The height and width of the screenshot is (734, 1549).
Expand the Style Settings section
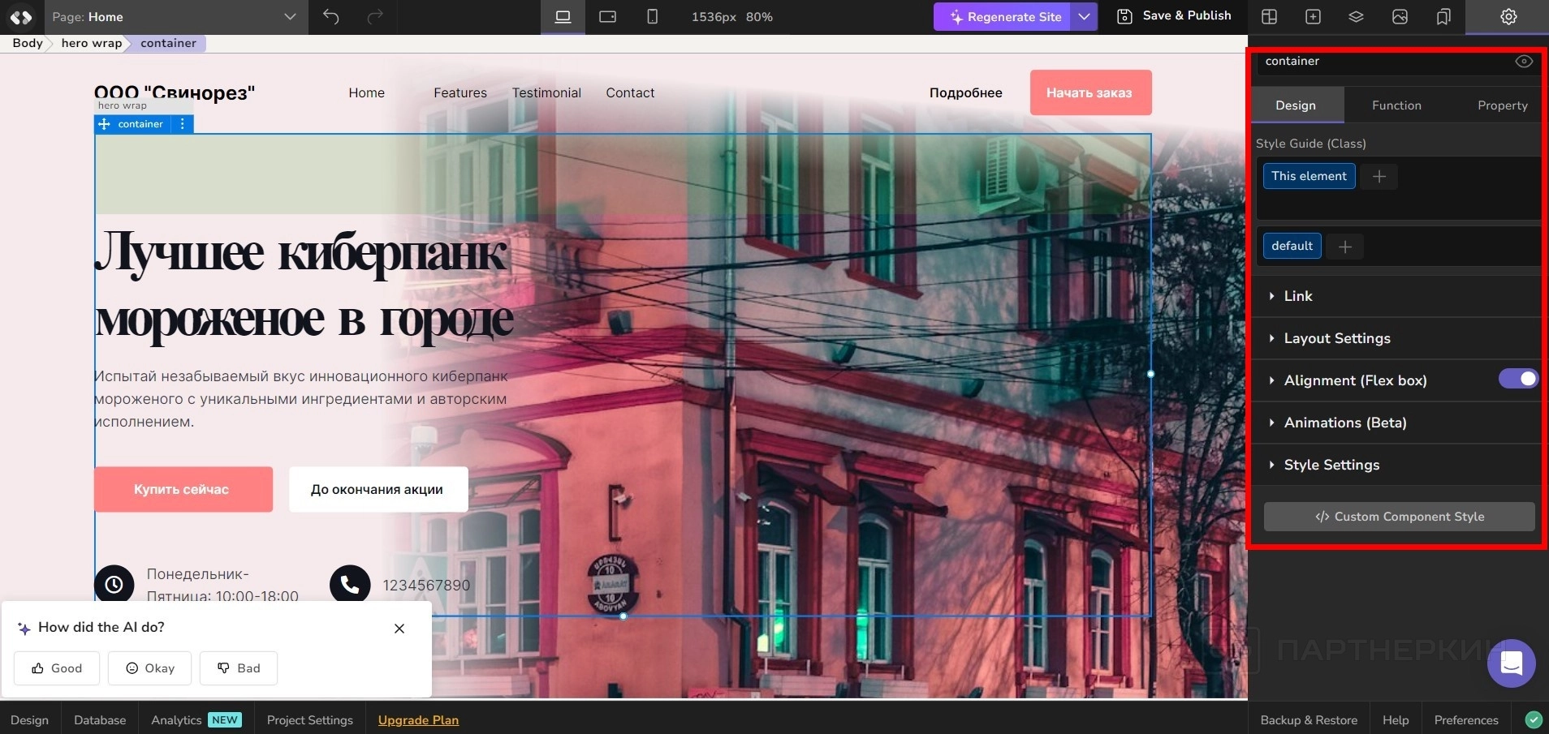1331,465
